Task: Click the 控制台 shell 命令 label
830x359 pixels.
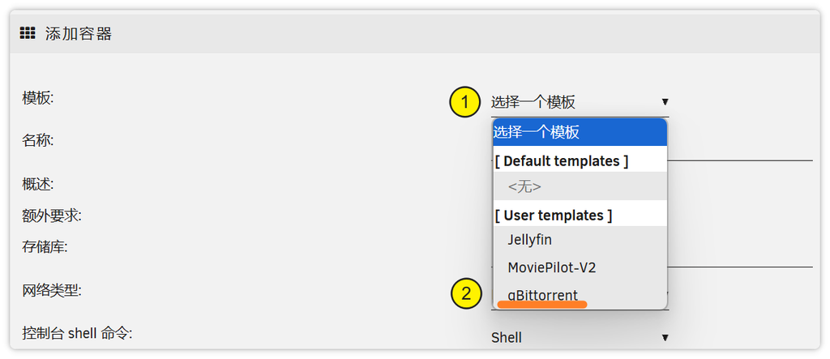Action: [76, 332]
